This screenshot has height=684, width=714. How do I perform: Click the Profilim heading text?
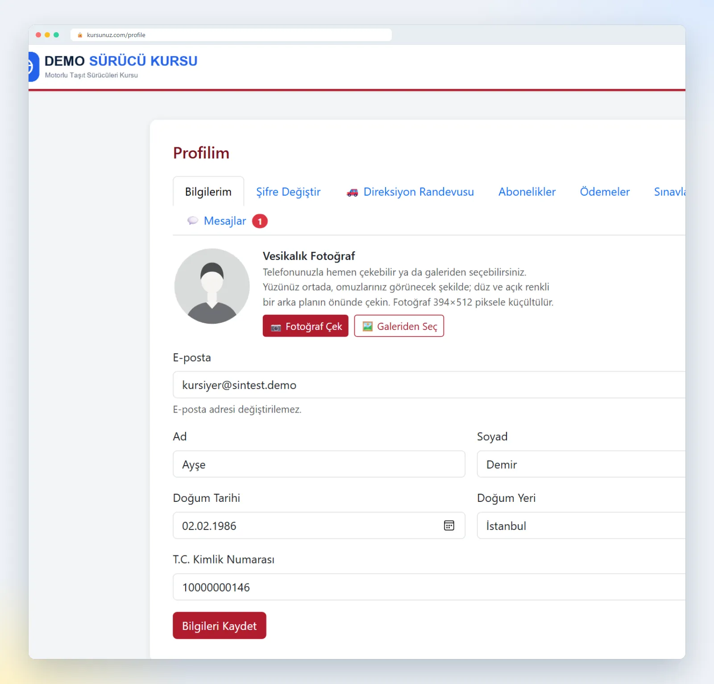tap(201, 153)
